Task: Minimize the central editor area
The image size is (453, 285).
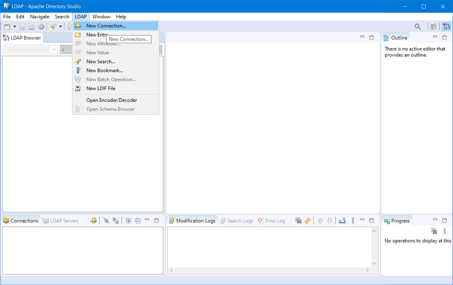Action: 362,37
